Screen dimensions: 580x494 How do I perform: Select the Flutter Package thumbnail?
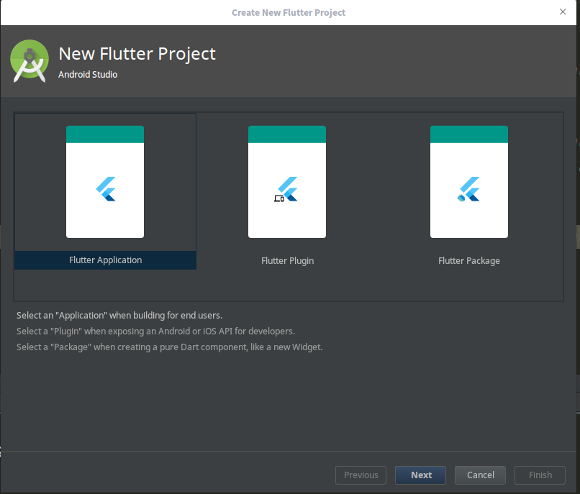point(469,182)
